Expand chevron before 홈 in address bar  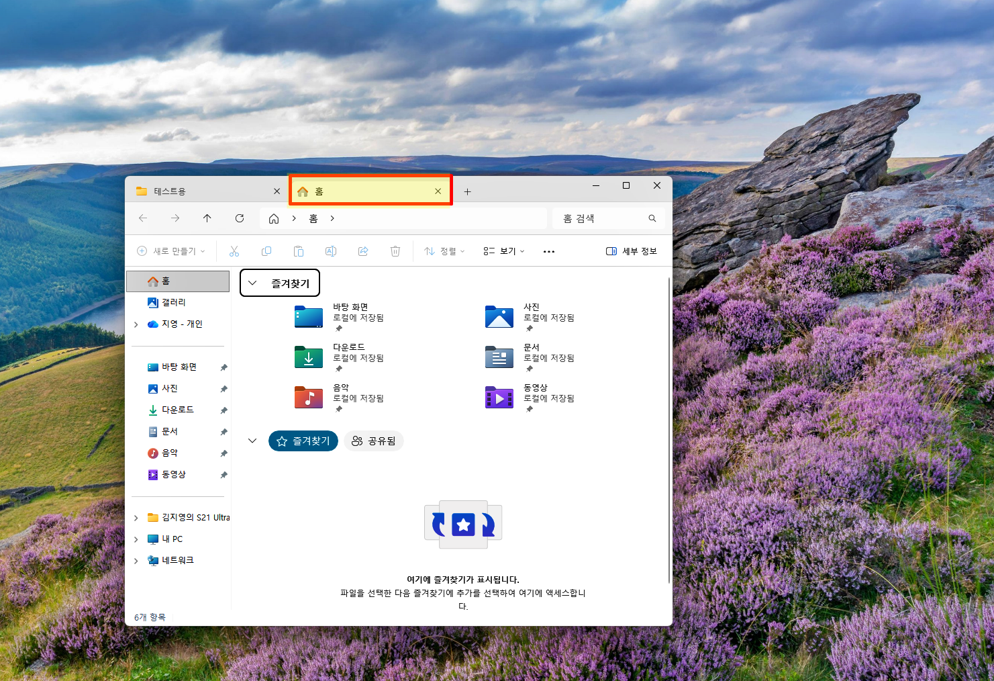[294, 218]
